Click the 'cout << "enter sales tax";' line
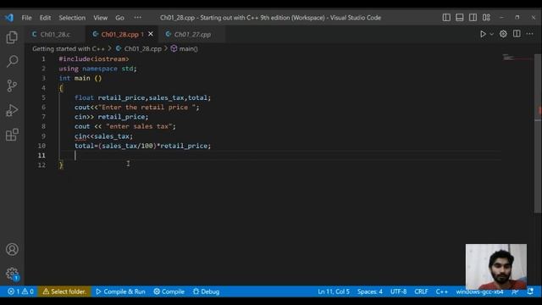This screenshot has width=542, height=305. (x=125, y=126)
